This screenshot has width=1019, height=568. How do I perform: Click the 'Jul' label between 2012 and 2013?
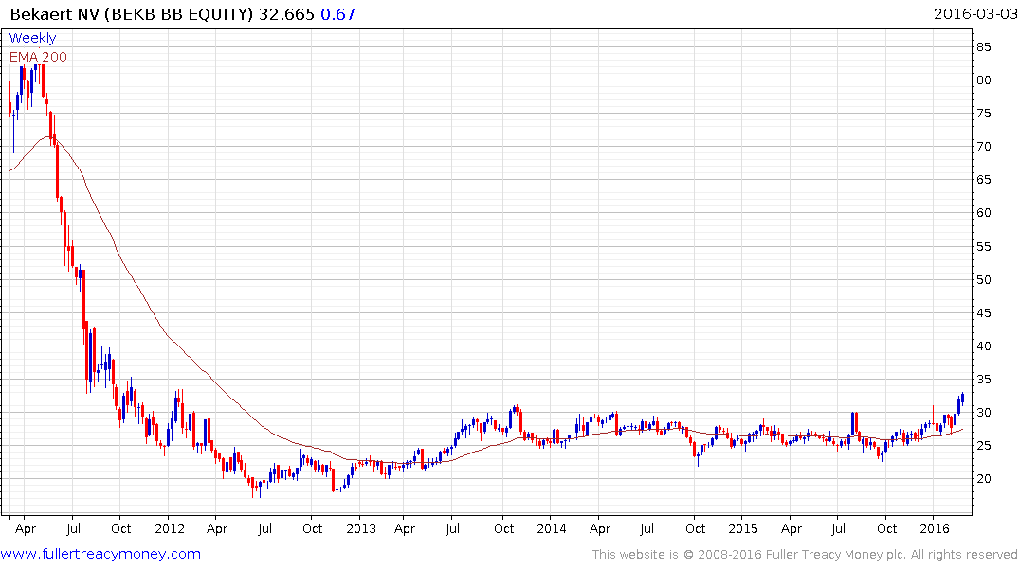264,528
